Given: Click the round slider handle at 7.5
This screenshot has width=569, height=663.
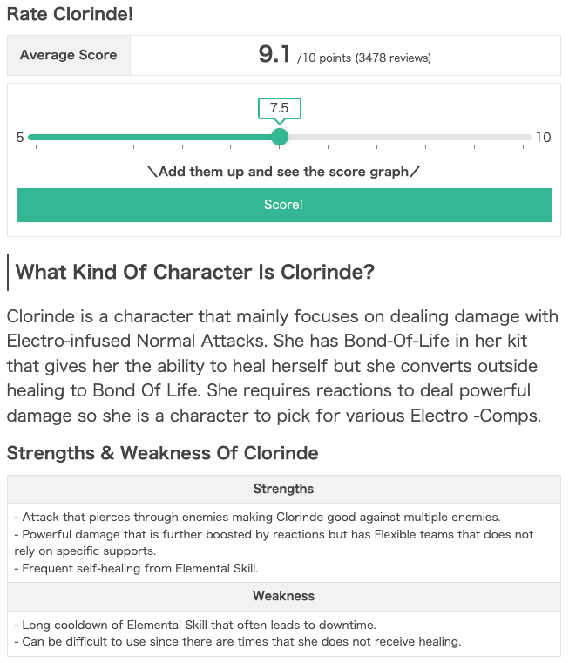Looking at the screenshot, I should [280, 137].
